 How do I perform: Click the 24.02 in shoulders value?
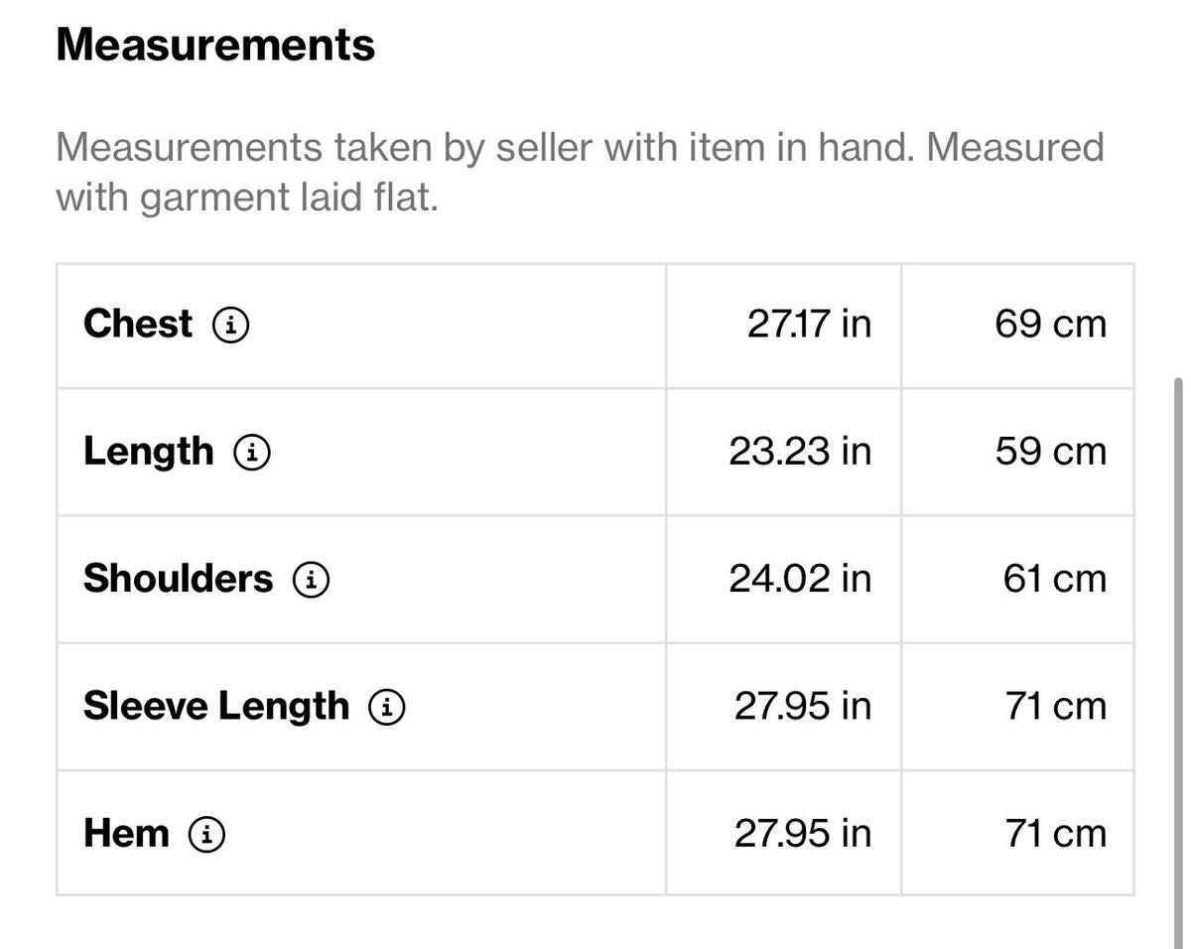[x=800, y=579]
